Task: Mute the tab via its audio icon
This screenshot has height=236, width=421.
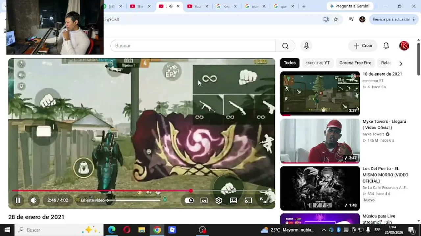Action: (x=170, y=6)
